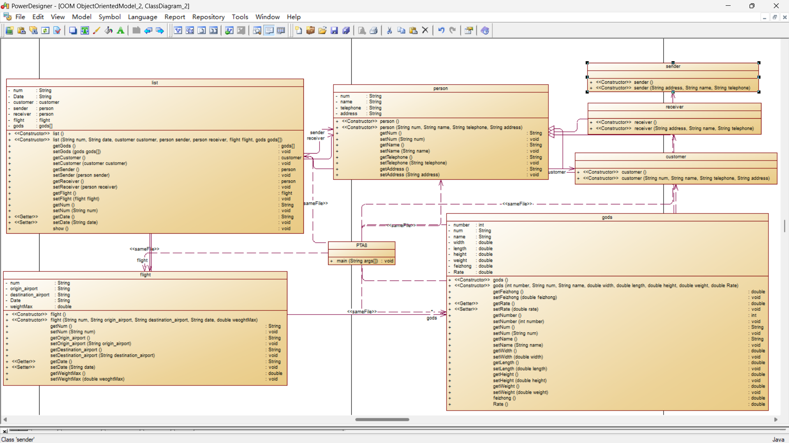The image size is (789, 443).
Task: Open the Model menu
Action: coord(81,17)
